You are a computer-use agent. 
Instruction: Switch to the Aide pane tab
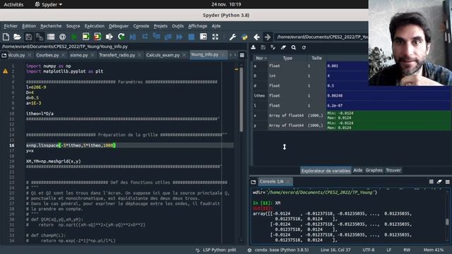click(x=358, y=170)
